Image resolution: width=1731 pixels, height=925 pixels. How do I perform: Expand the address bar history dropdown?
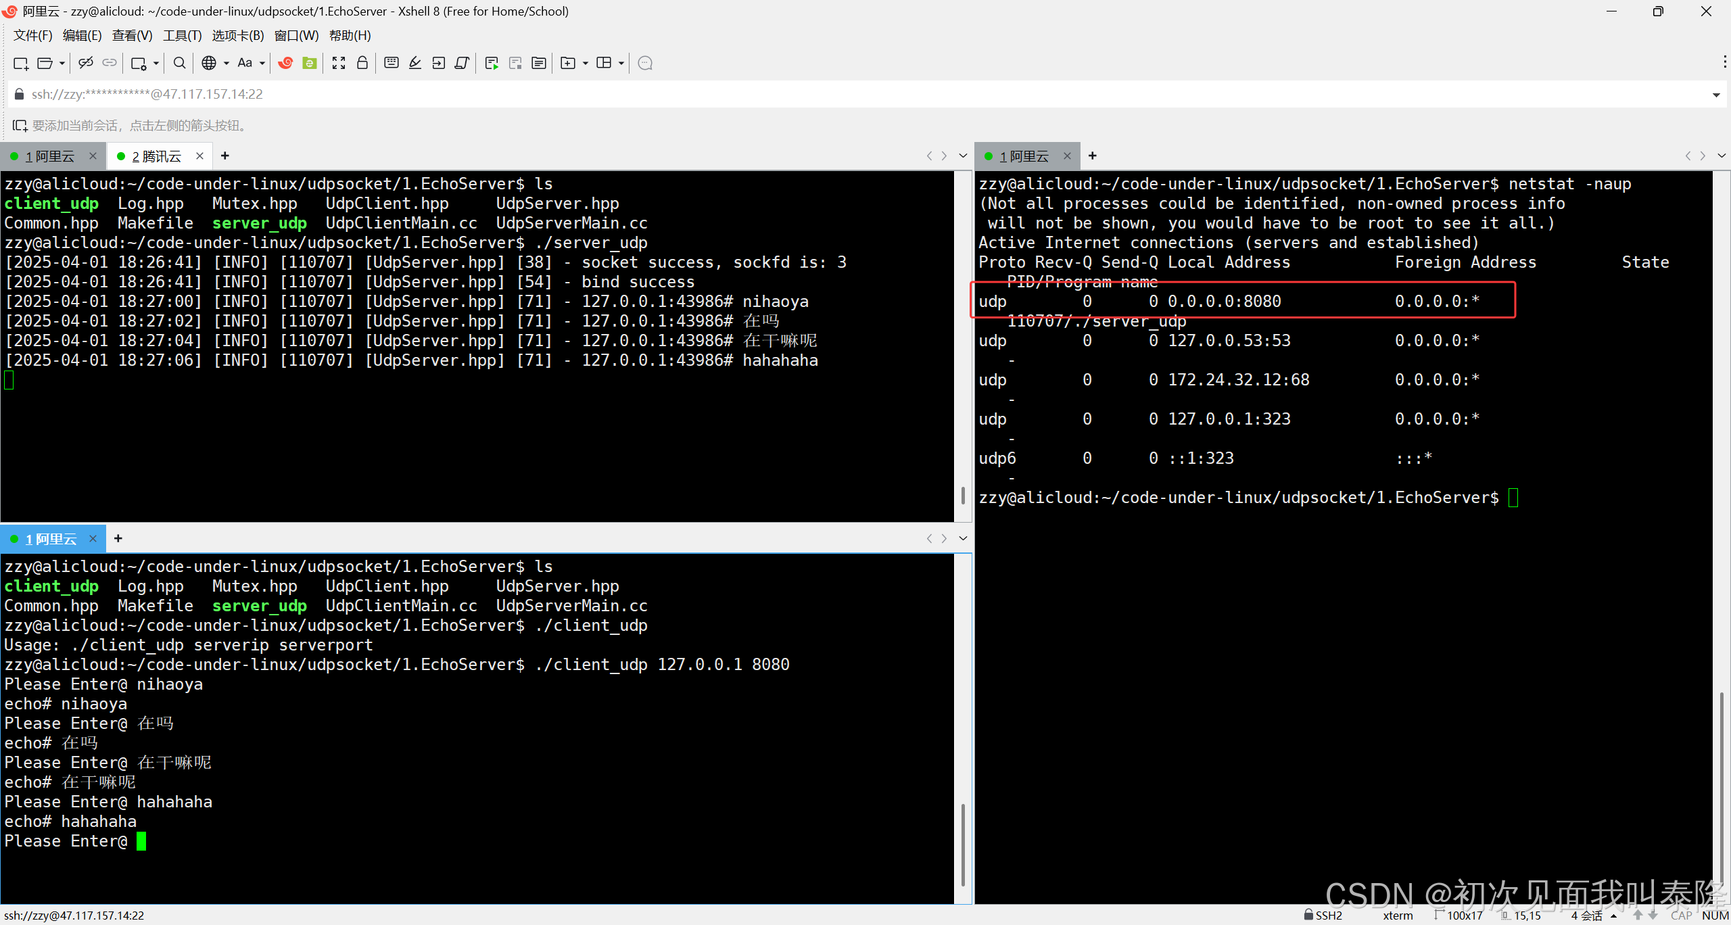tap(1715, 95)
